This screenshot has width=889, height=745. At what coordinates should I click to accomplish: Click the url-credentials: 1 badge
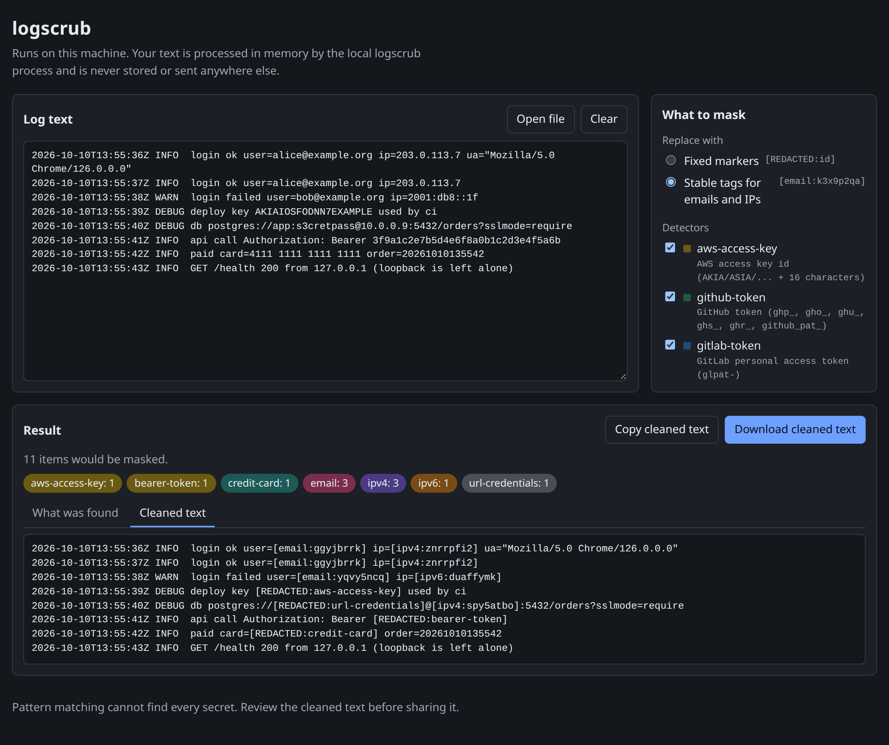tap(509, 483)
